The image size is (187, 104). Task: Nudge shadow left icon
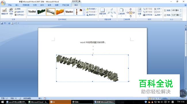coord(109,13)
